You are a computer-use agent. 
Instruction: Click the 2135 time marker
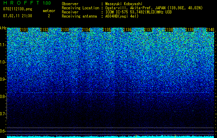[x=107, y=30]
